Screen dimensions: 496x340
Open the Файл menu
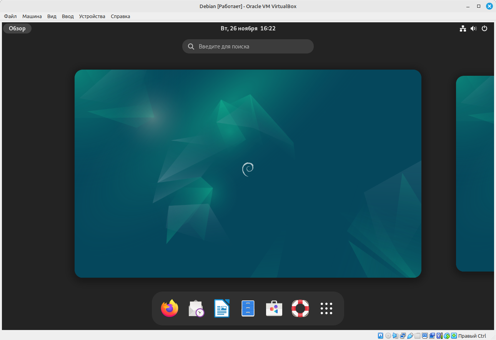coord(10,16)
